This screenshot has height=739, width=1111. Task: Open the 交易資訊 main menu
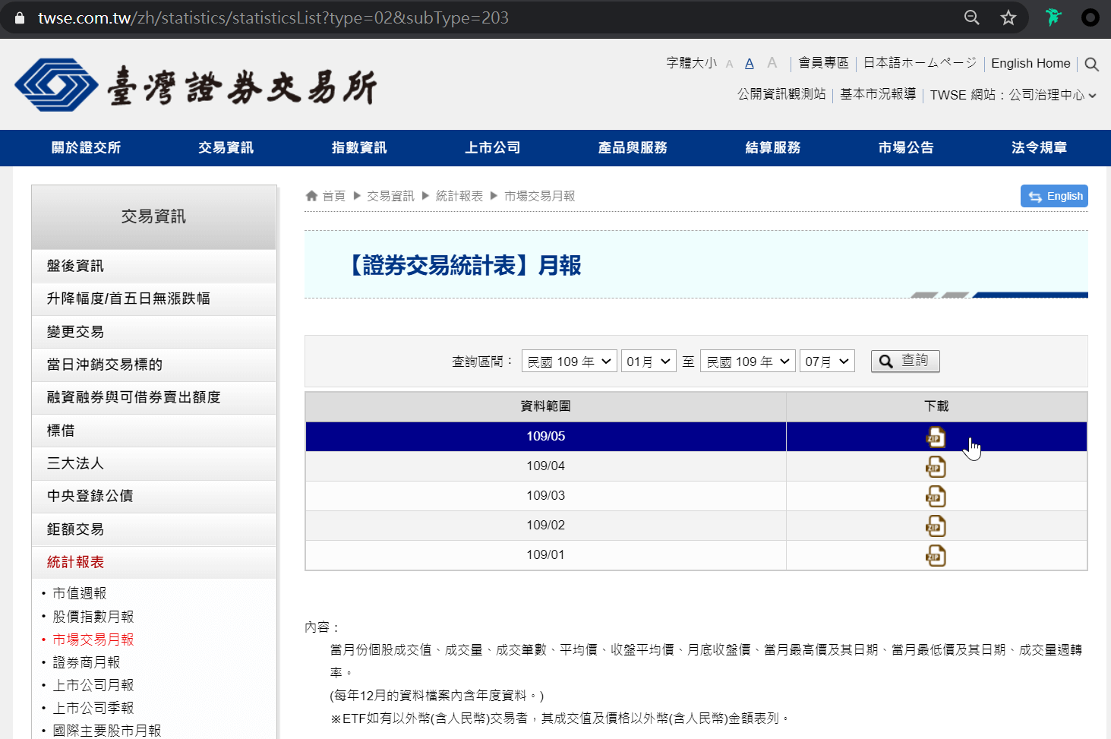[226, 148]
